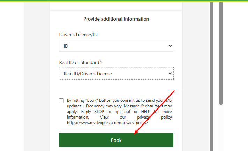248x151 pixels.
Task: Click the outer vertical scrollbar thumb
Action: (221, 53)
